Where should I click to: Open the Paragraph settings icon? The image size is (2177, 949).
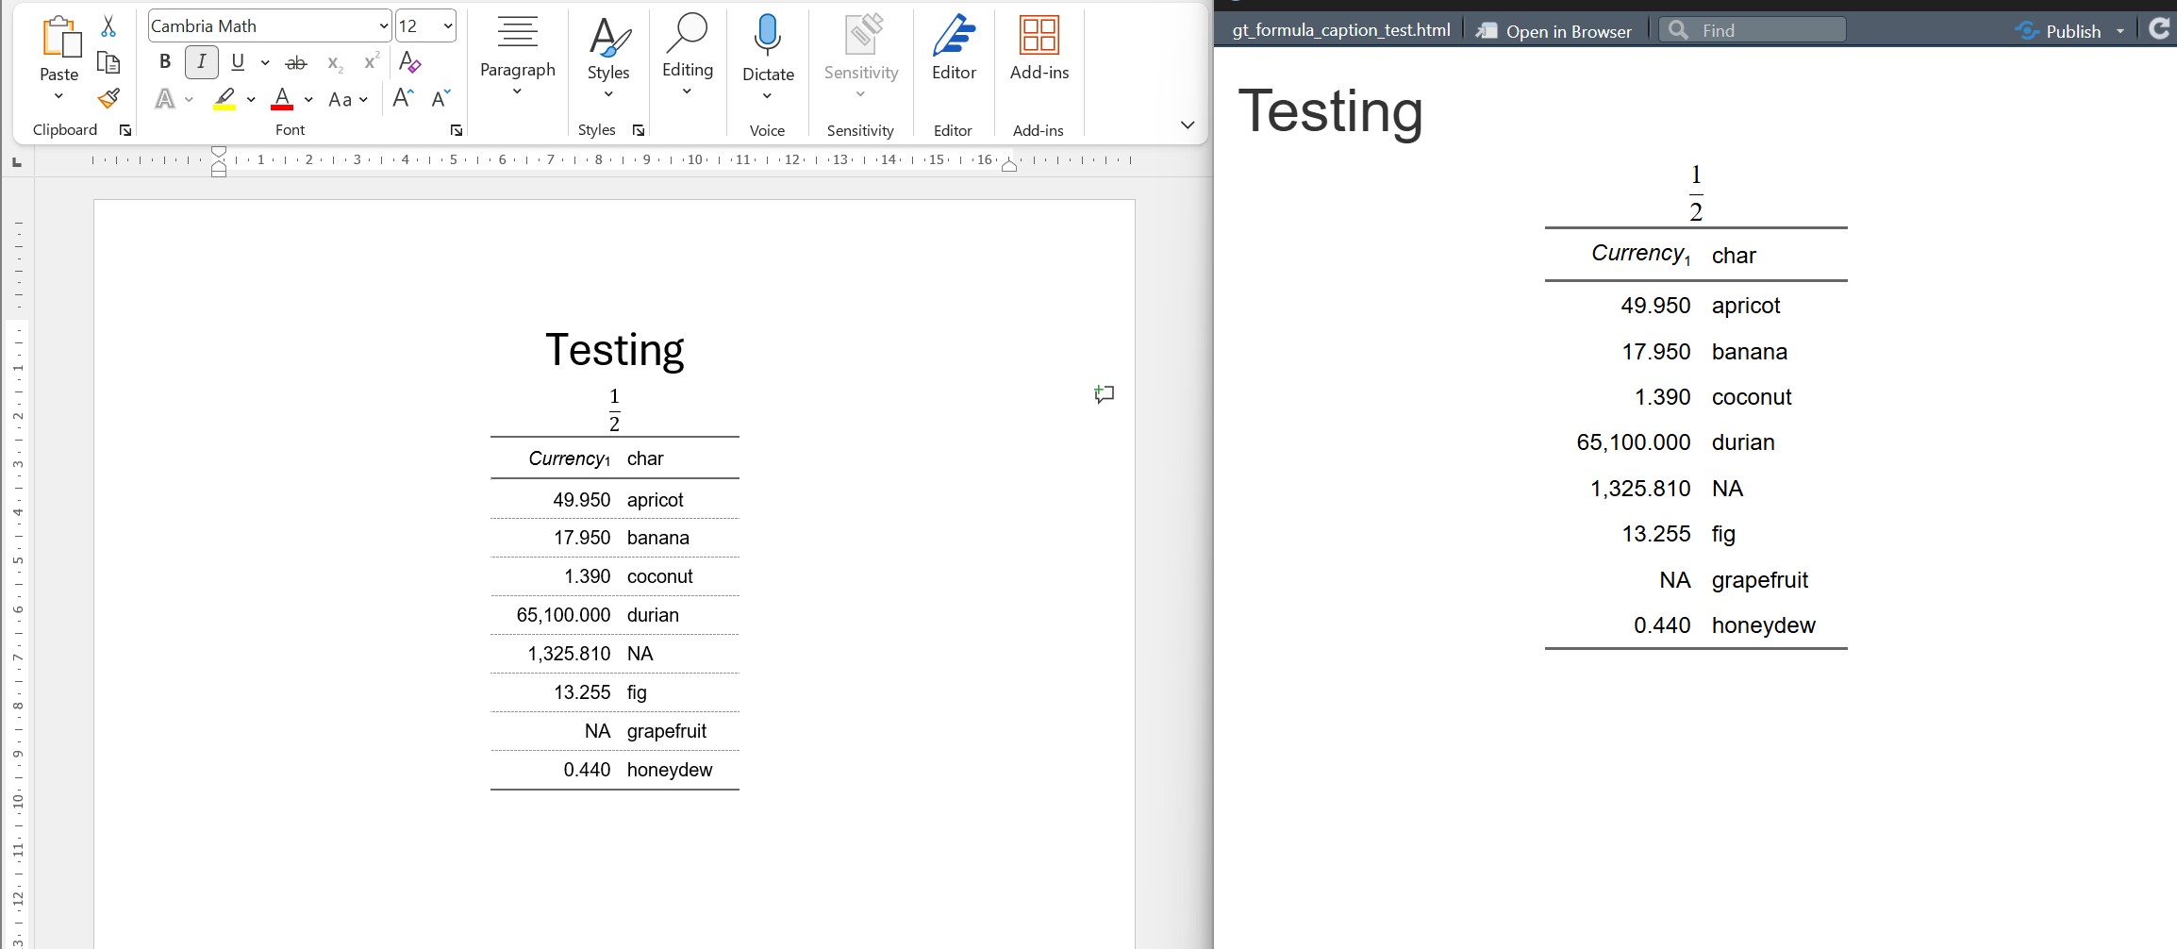[518, 31]
